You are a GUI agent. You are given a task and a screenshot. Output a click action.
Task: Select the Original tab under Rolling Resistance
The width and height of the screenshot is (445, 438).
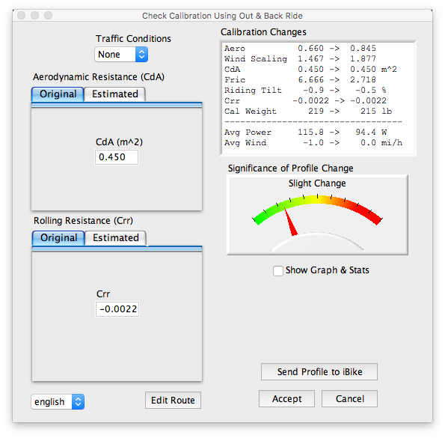(58, 238)
